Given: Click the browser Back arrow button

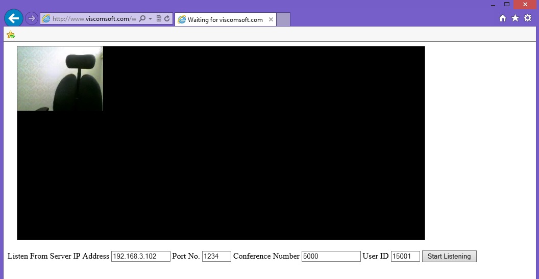Looking at the screenshot, I should [14, 18].
